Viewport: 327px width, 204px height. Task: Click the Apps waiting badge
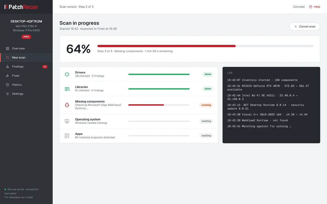pos(206,136)
